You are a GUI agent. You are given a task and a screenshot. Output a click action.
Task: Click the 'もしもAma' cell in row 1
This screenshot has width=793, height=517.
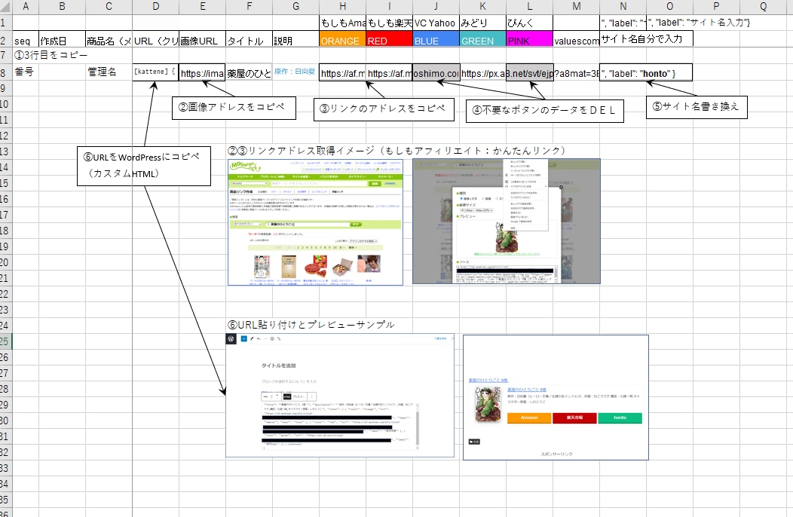[342, 23]
